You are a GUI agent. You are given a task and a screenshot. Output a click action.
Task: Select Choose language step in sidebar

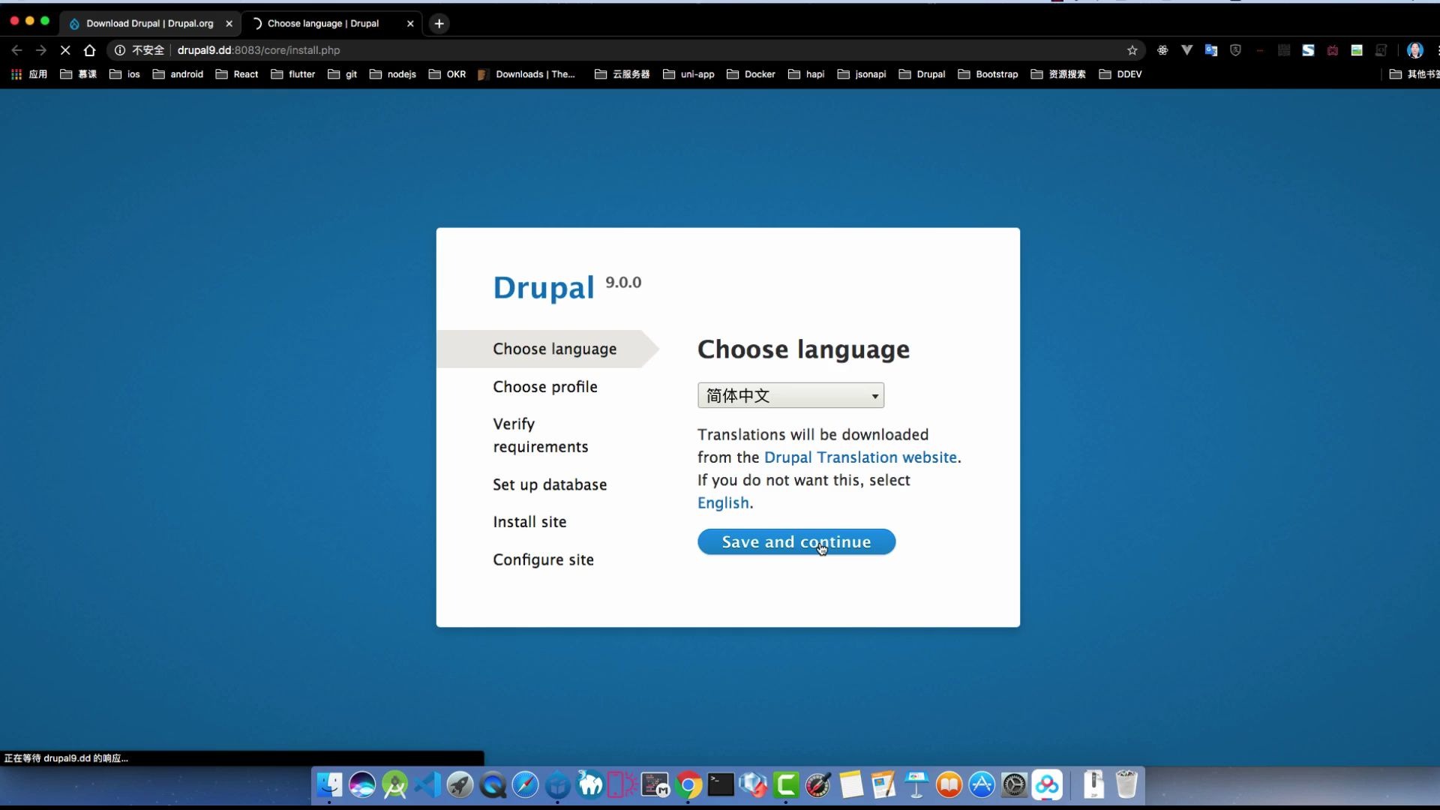pos(553,348)
